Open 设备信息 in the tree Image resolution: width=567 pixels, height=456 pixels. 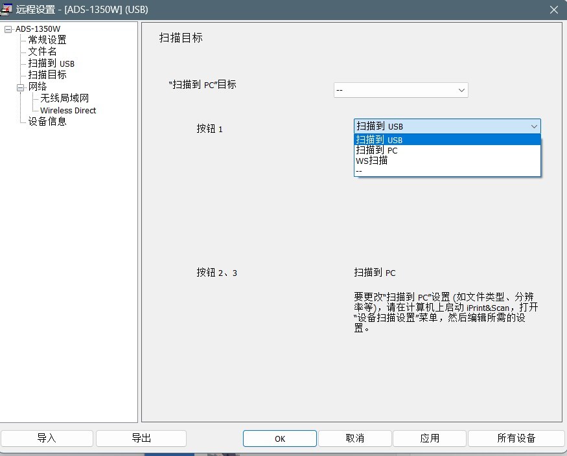coord(47,122)
